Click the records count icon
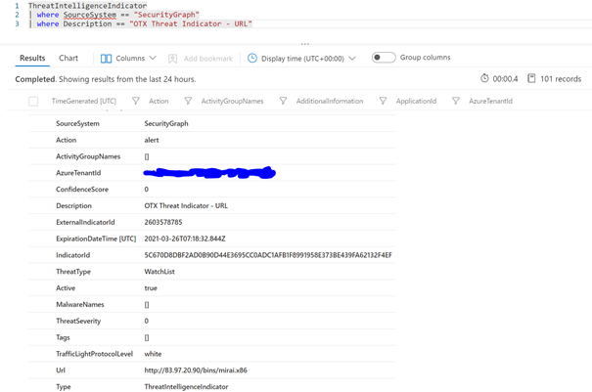 pyautogui.click(x=531, y=78)
